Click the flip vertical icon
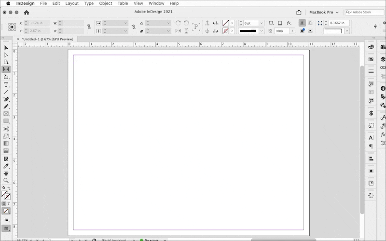This screenshot has height=241, width=386. (186, 31)
